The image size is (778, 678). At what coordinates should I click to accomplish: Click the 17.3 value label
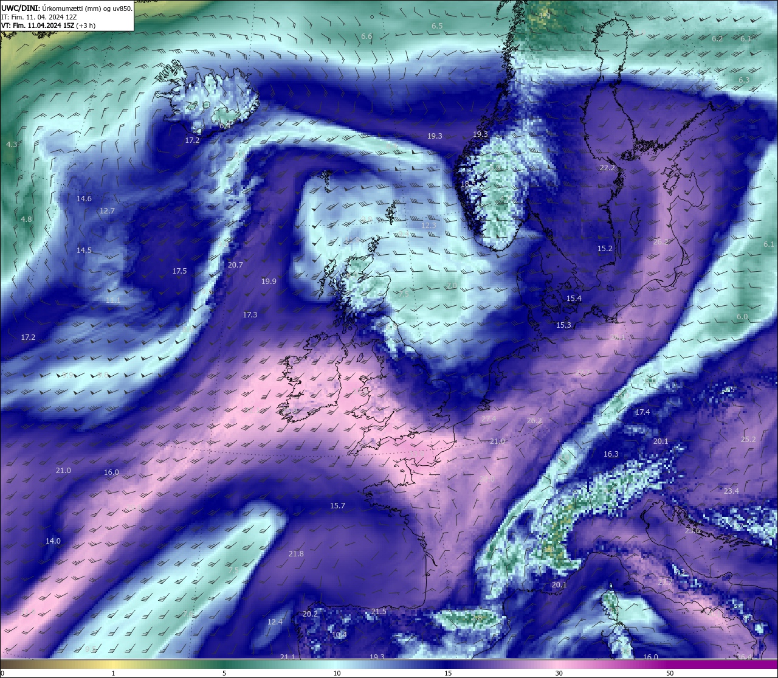click(250, 314)
